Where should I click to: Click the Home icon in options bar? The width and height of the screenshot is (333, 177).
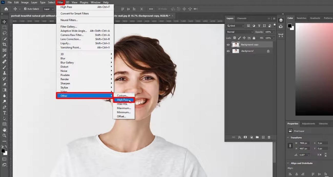(x=6, y=9)
